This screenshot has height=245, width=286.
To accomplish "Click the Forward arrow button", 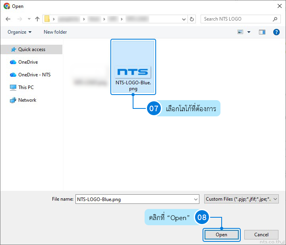I will pos(19,19).
